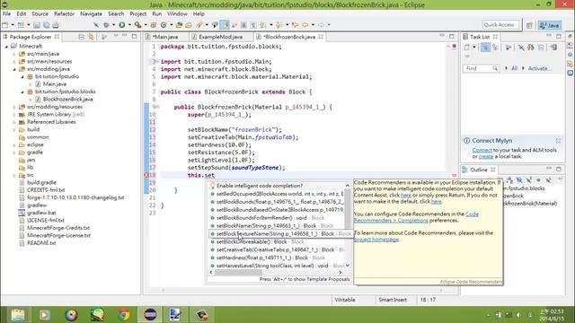Open the Debug button dropdown arrow
The height and width of the screenshot is (323, 575).
pos(113,25)
